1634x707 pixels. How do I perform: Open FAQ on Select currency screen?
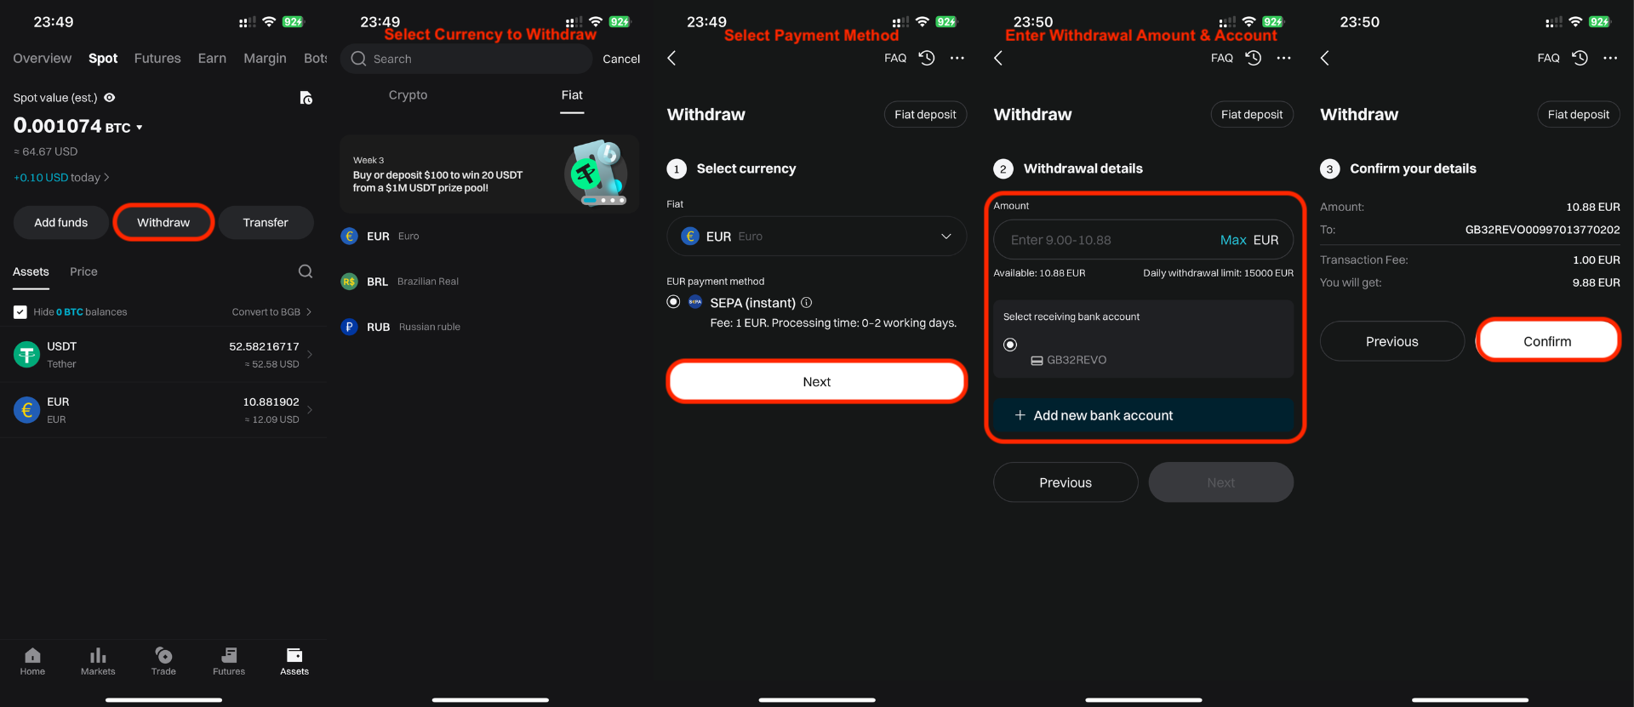(895, 58)
